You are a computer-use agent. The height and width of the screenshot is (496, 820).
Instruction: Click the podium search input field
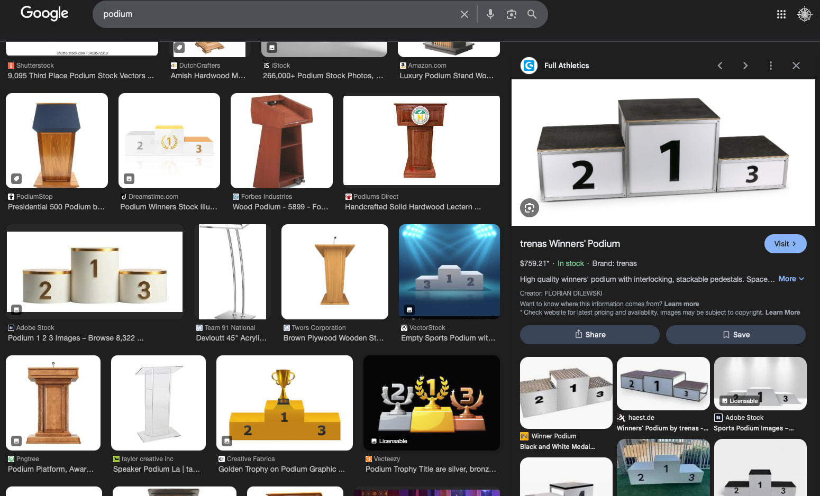click(275, 14)
